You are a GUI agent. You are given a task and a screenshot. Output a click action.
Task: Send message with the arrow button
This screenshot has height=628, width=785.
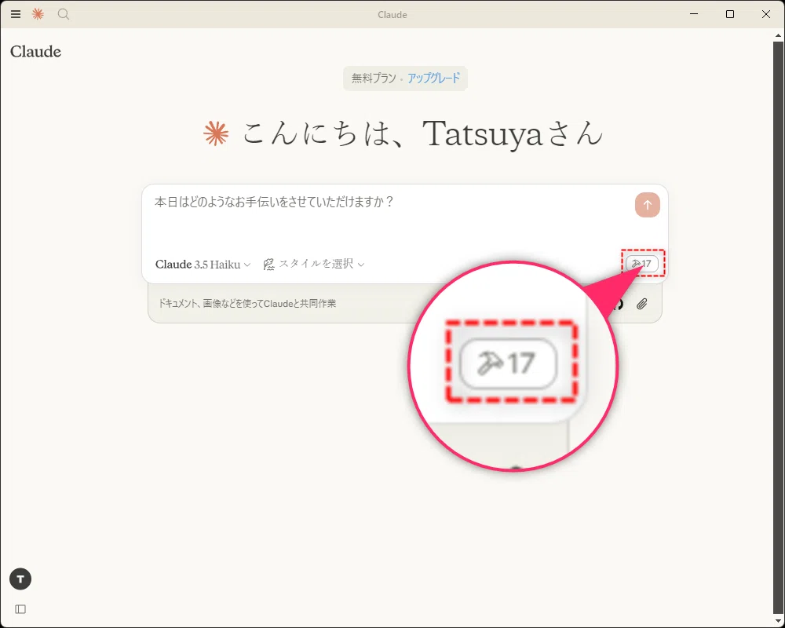pos(648,205)
